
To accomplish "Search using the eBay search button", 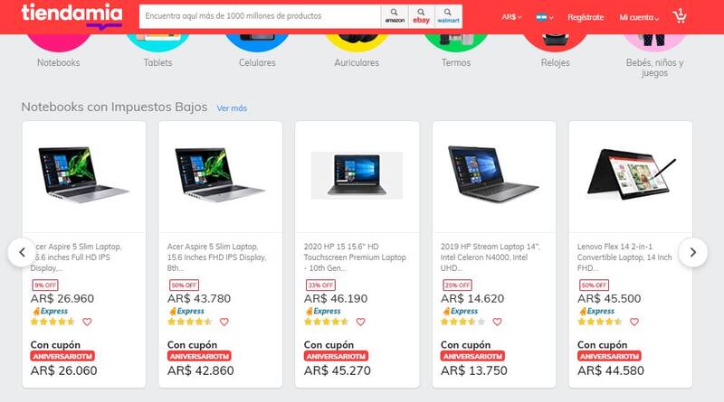I will pos(421,16).
